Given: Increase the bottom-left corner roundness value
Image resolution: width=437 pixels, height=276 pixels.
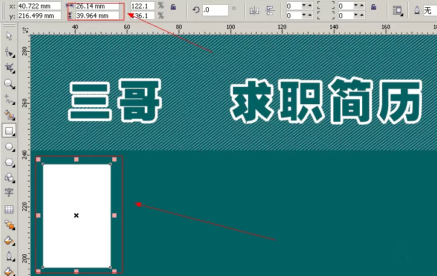Looking at the screenshot, I should [310, 15].
